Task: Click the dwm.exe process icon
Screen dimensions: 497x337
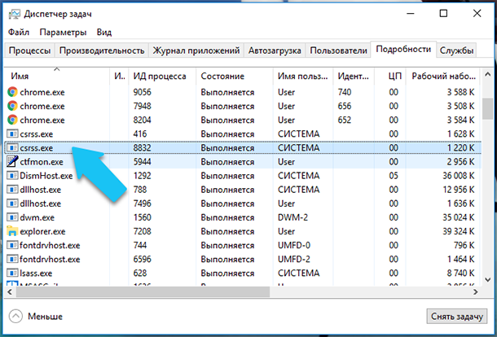Action: coord(12,217)
